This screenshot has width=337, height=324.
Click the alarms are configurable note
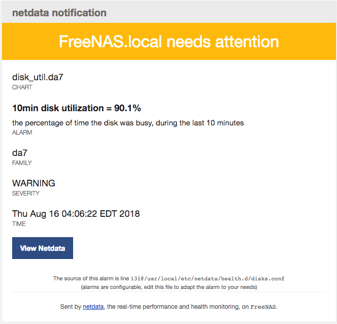point(169,287)
